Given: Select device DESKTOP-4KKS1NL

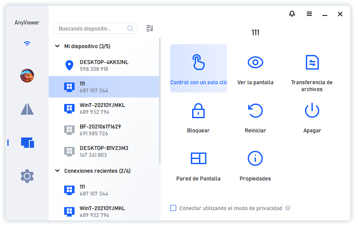Looking at the screenshot, I should 104,65.
